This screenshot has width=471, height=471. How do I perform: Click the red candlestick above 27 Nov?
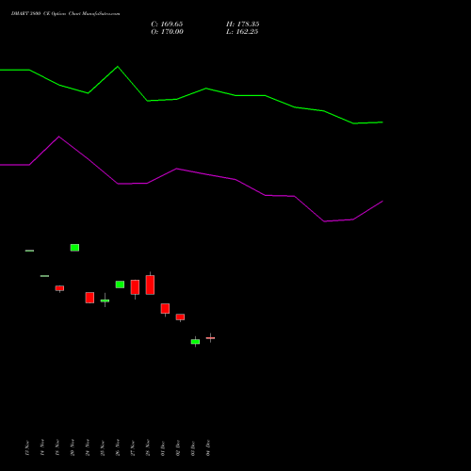[135, 287]
